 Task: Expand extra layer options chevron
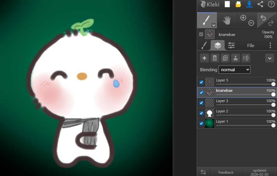click(x=270, y=58)
